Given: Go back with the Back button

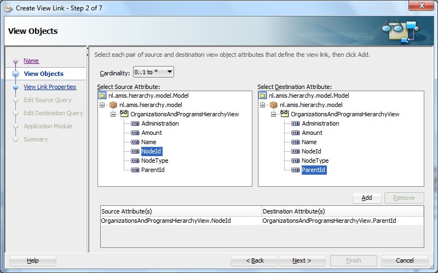Looking at the screenshot, I should [255, 261].
